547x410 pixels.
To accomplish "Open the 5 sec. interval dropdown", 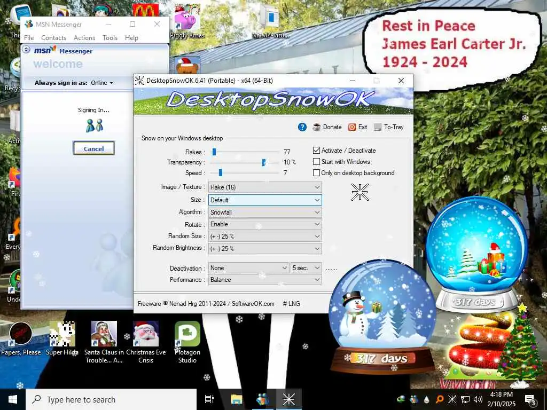I will click(306, 268).
